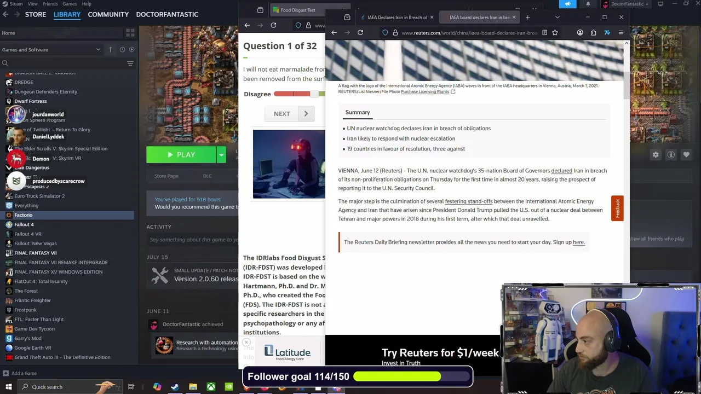The image size is (701, 394).
Task: Open Factorio game settings gear icon
Action: [656, 155]
